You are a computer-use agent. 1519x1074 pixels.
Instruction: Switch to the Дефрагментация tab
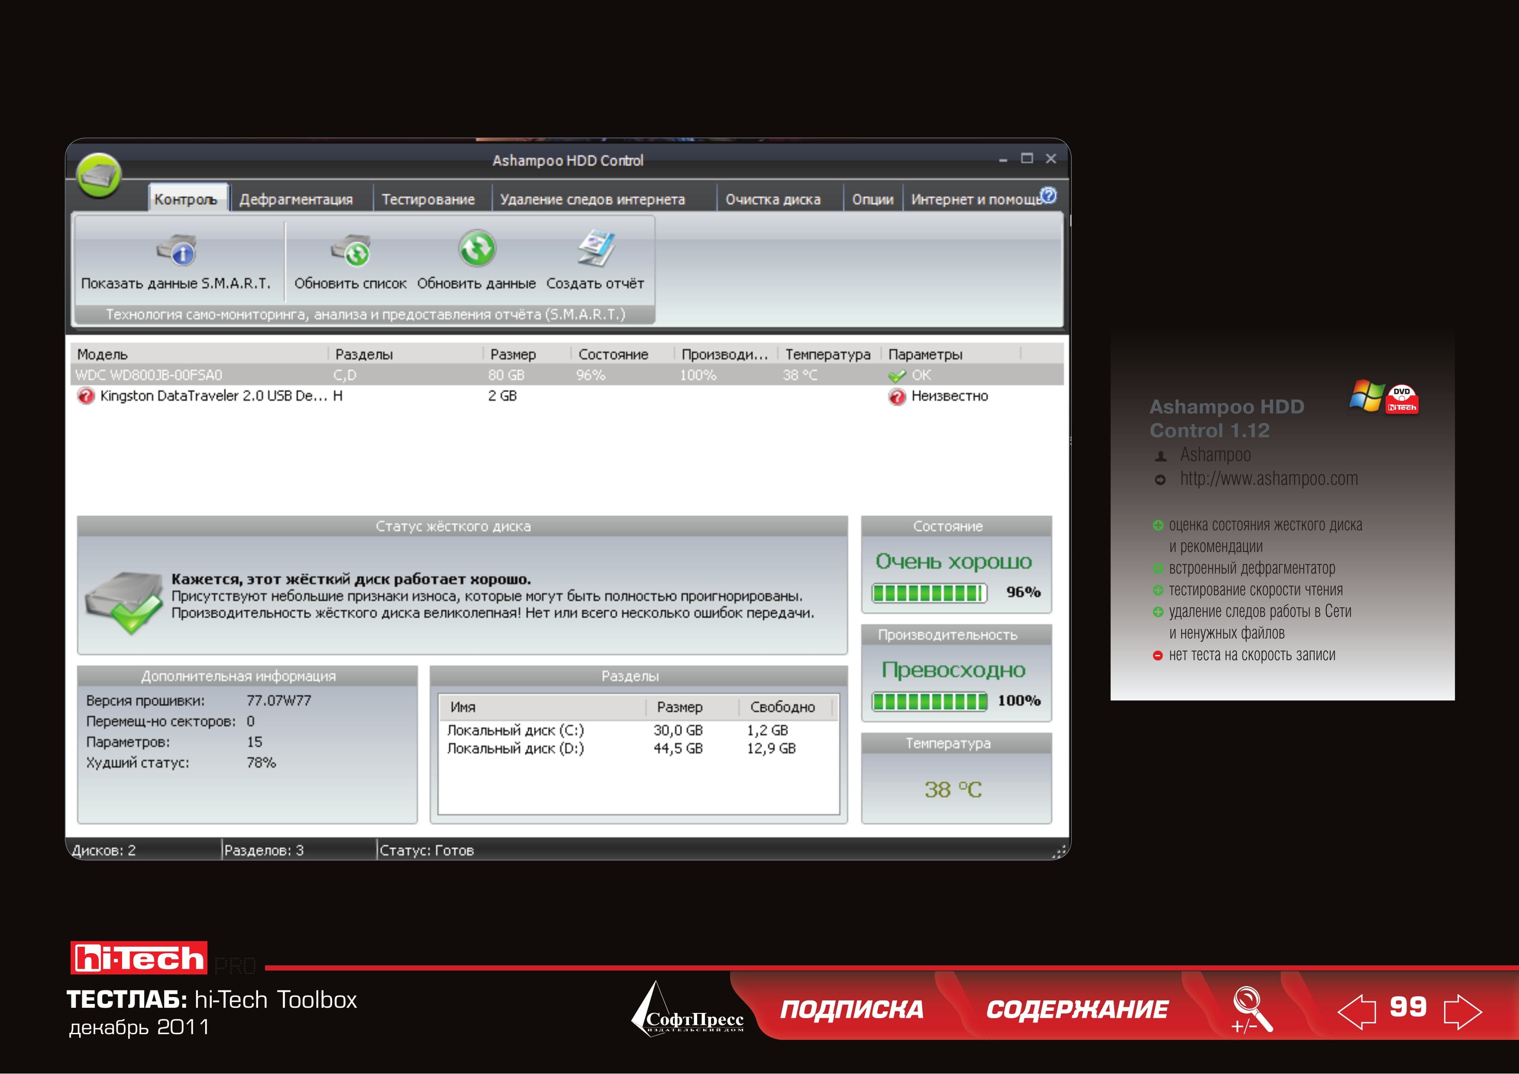(296, 199)
